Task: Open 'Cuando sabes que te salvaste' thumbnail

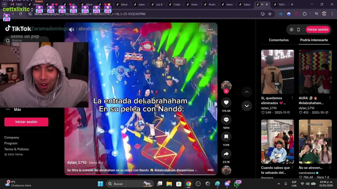Action: point(277,141)
